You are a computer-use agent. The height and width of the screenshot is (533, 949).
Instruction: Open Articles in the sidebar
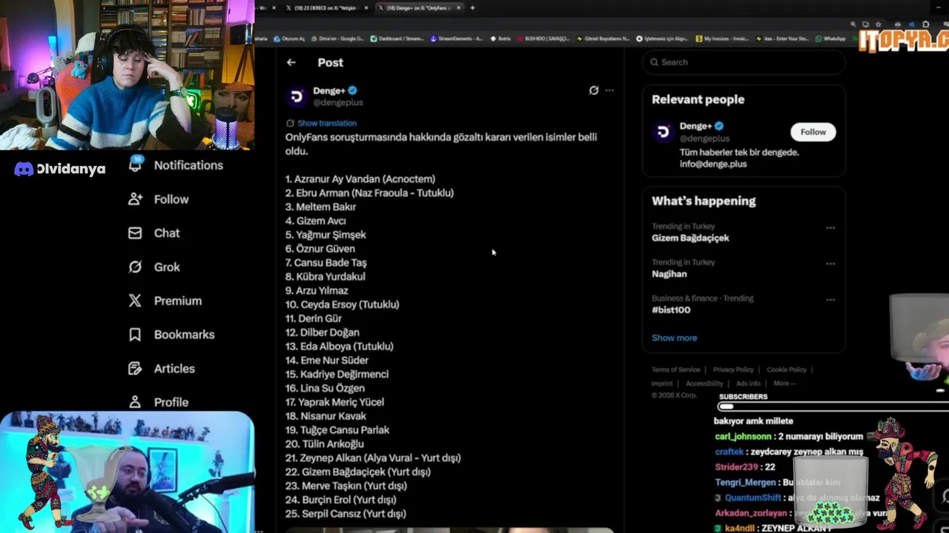pyautogui.click(x=162, y=369)
